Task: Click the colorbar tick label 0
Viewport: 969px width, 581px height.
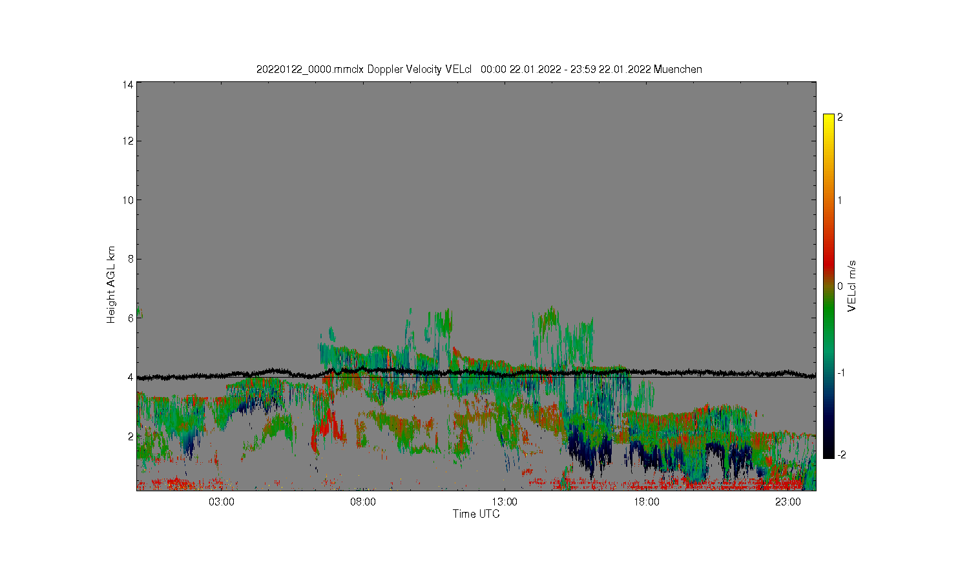Action: (840, 286)
